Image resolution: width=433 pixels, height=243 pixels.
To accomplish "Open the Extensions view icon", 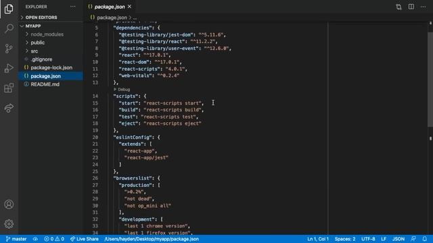I will coord(9,88).
